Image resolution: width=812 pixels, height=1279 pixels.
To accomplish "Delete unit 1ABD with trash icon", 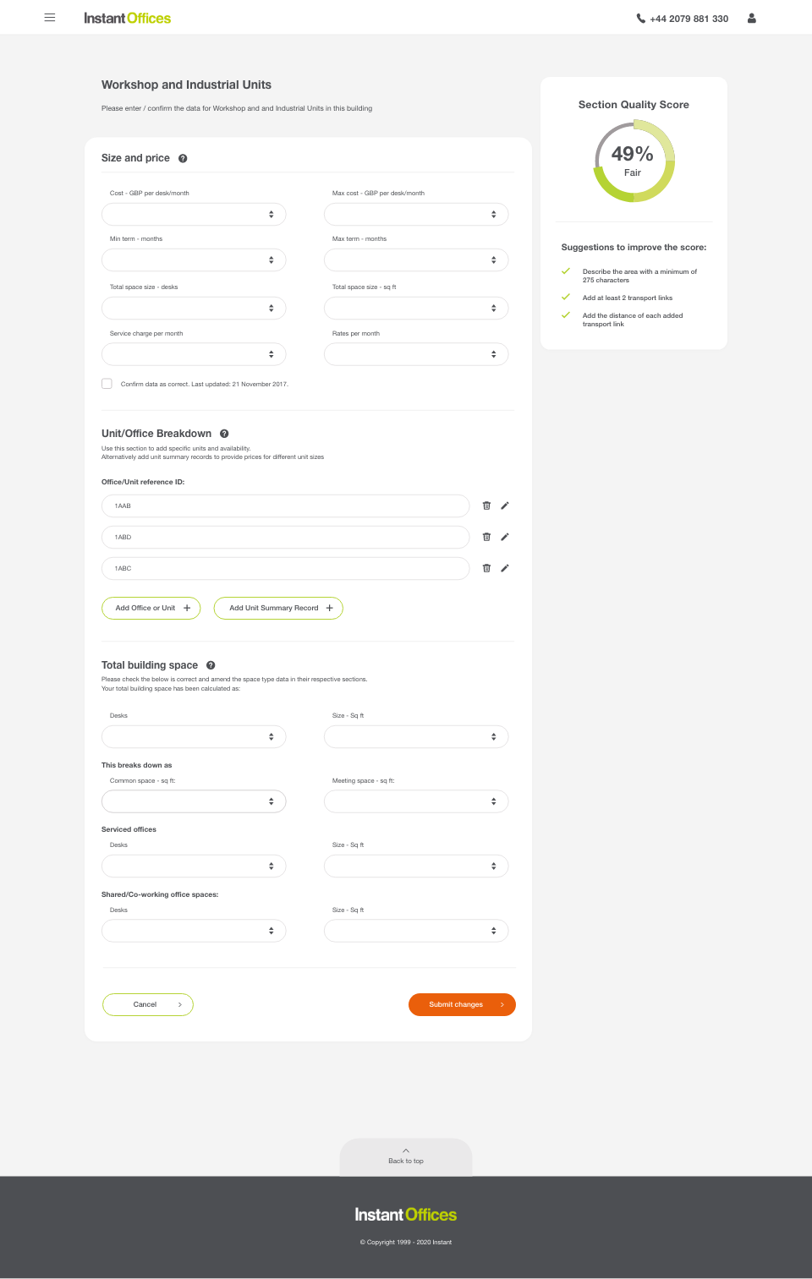I will tap(486, 537).
